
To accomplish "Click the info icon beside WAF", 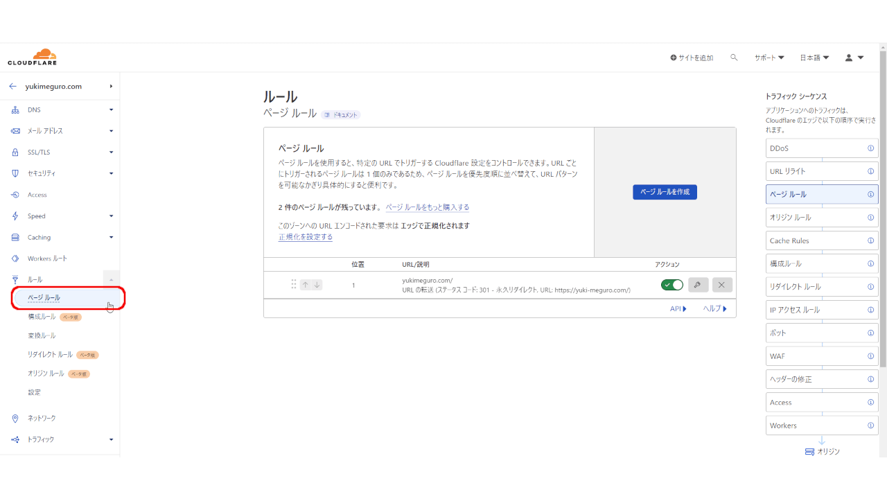I will pyautogui.click(x=870, y=356).
